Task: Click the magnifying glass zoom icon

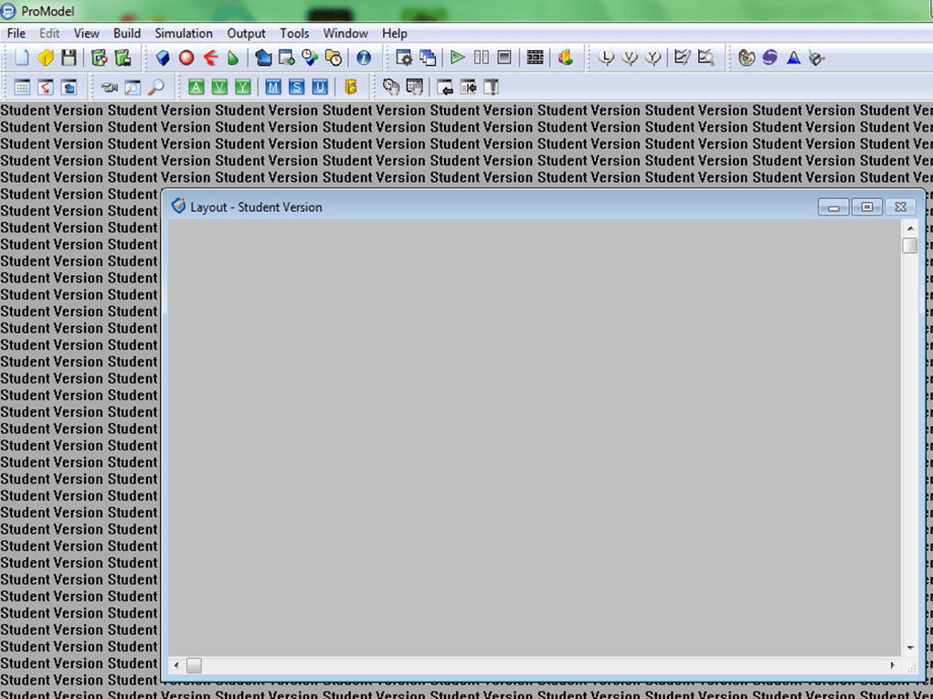Action: pos(156,87)
